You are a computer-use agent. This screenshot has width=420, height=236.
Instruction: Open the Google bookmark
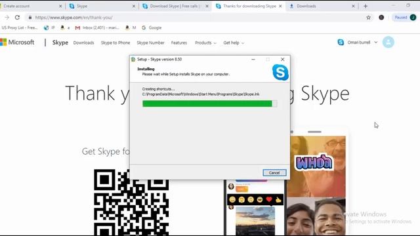pos(152,28)
